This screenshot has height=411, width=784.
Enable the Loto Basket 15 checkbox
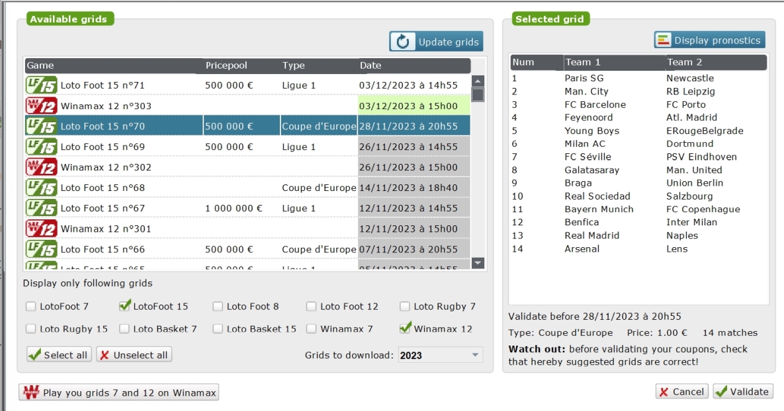(218, 328)
